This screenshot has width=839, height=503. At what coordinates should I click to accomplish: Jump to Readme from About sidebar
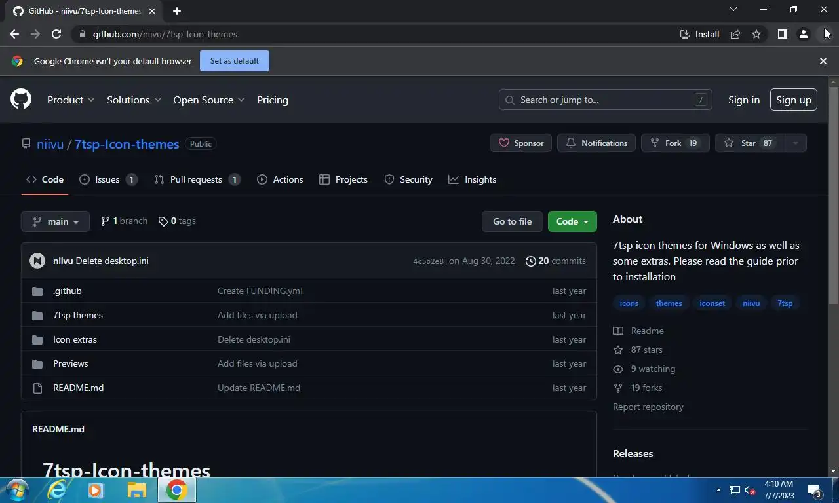[x=639, y=331]
